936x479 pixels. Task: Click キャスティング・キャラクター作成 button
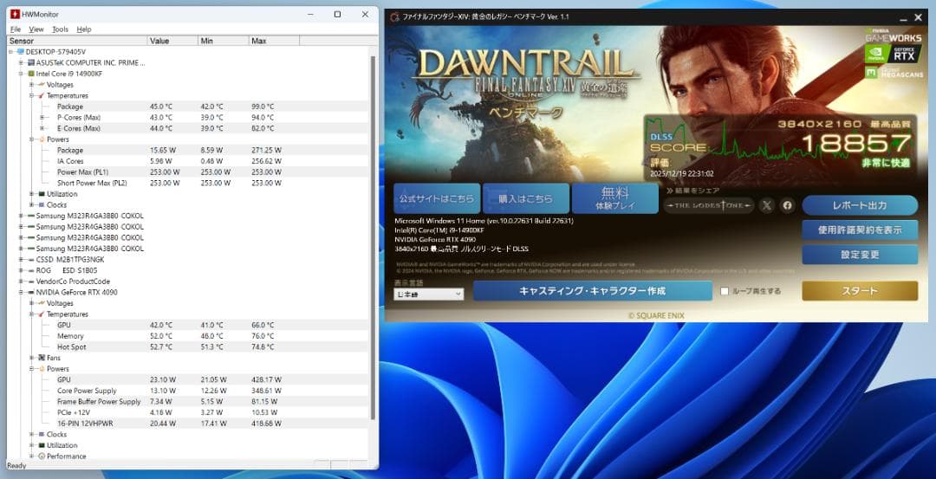point(592,291)
